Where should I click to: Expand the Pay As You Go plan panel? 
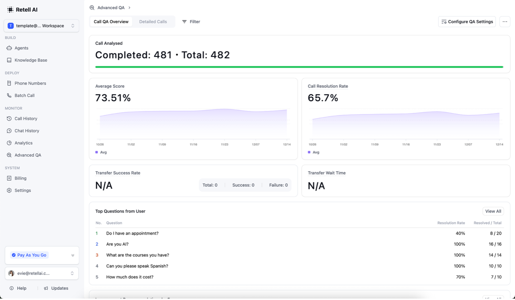(72, 255)
